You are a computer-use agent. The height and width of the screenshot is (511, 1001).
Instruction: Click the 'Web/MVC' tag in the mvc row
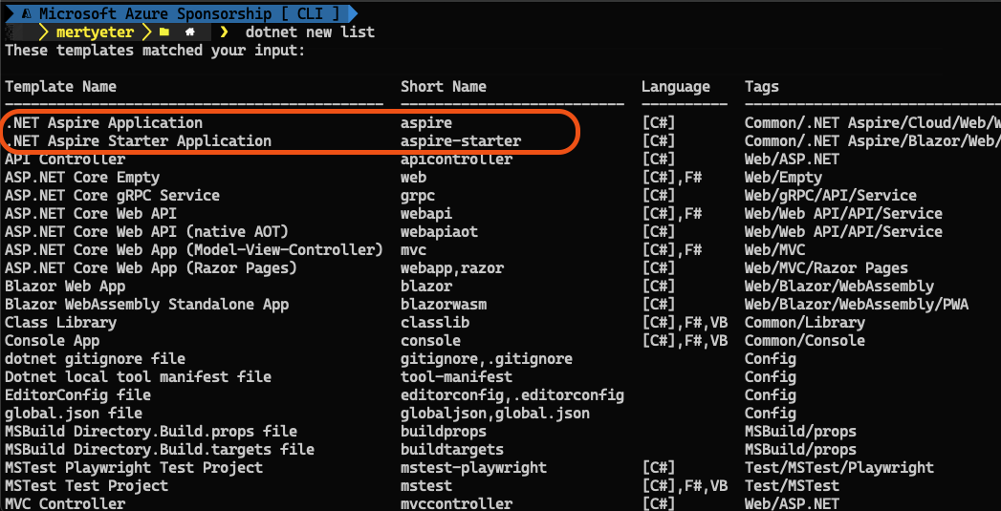774,249
